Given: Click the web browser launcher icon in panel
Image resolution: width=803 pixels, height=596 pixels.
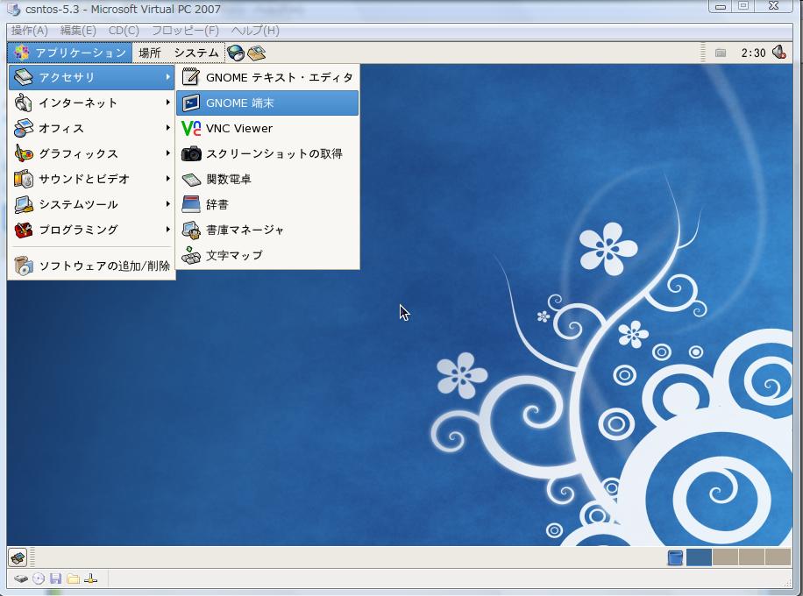Looking at the screenshot, I should pos(235,53).
